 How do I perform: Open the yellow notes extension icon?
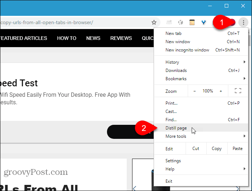[192, 22]
